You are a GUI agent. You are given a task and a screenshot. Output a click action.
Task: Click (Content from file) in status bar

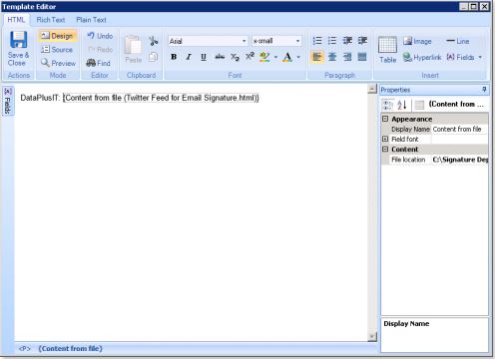tap(70, 349)
